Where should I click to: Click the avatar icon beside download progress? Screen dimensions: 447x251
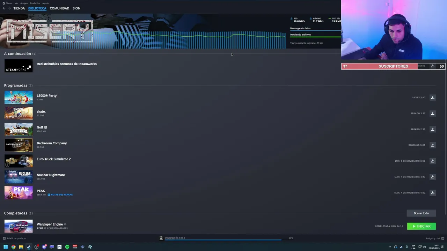(x=161, y=238)
